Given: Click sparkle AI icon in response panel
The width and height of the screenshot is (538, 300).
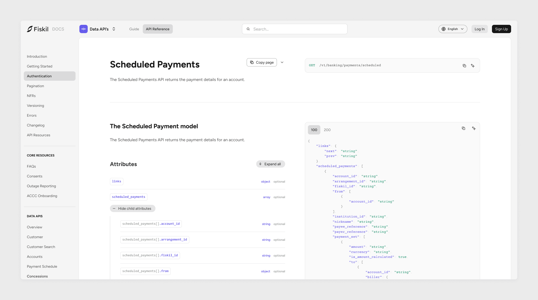Looking at the screenshot, I should pyautogui.click(x=474, y=128).
